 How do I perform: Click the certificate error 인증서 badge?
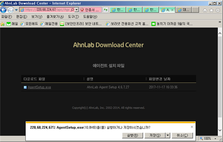point(90,10)
